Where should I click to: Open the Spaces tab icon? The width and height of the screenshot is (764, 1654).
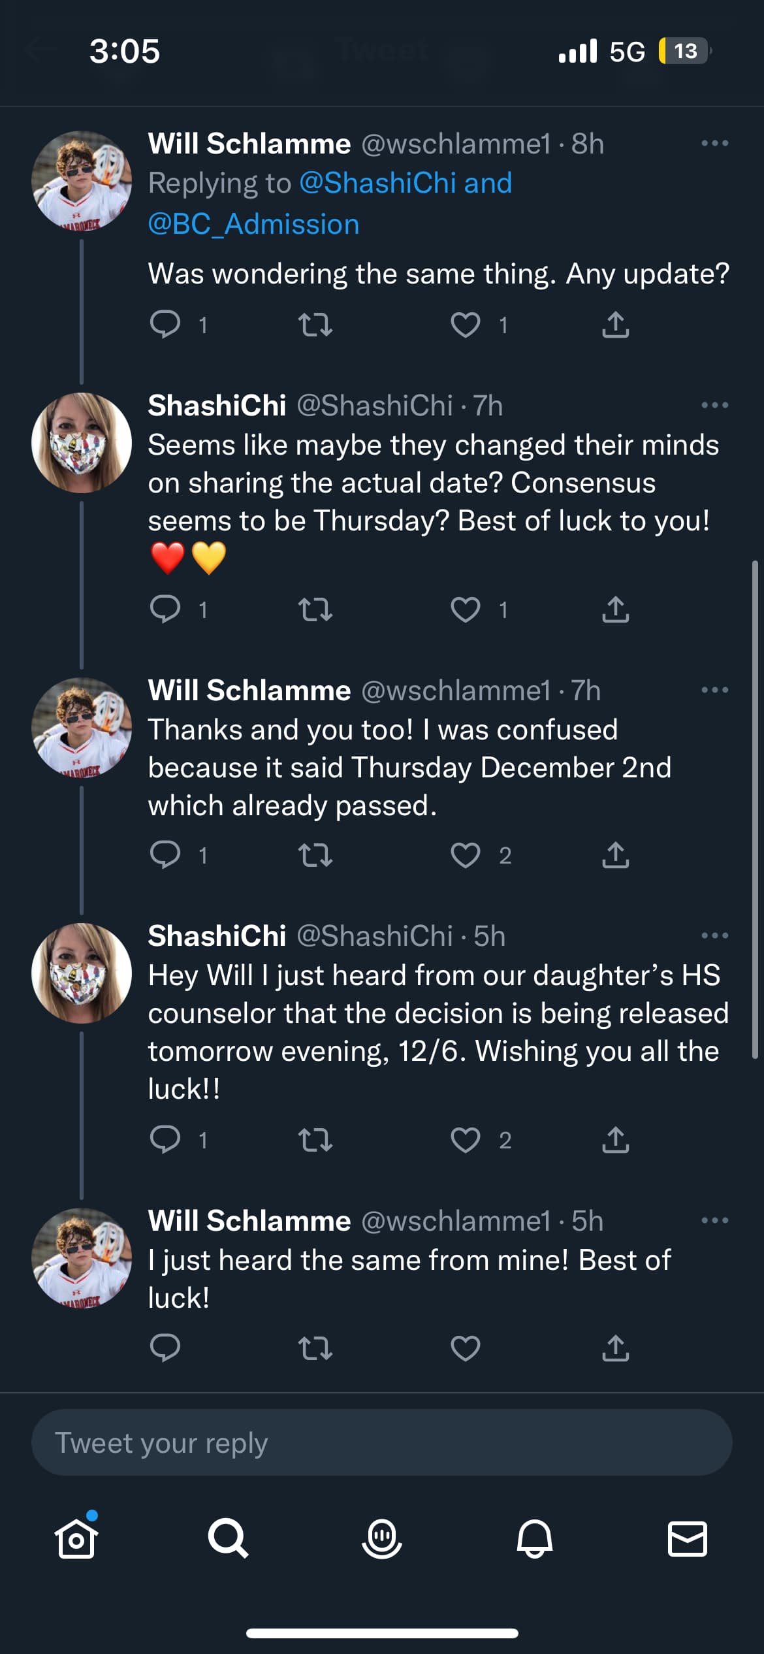pos(381,1538)
